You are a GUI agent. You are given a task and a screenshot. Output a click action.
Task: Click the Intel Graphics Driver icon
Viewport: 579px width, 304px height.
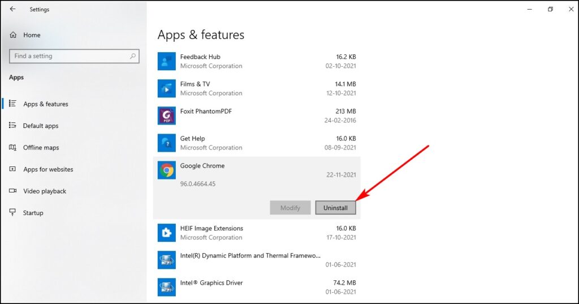click(x=167, y=288)
